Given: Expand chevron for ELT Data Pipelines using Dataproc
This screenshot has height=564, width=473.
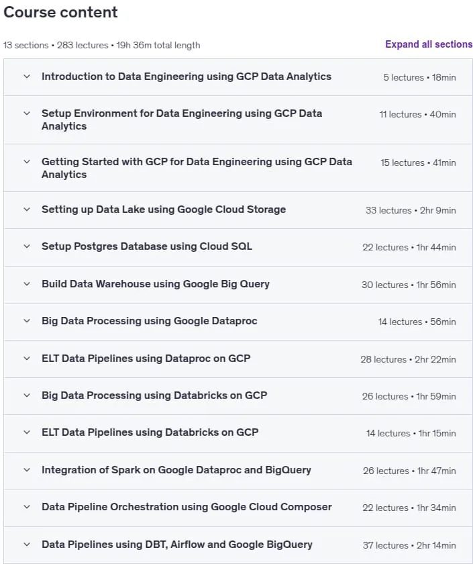Looking at the screenshot, I should click(27, 359).
